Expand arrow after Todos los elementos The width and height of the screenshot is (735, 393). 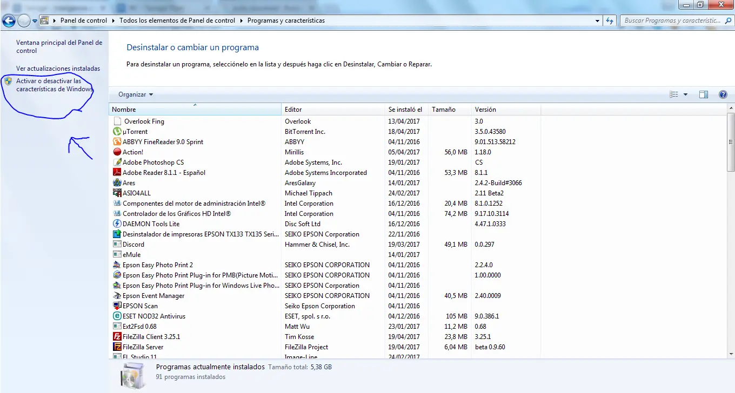point(241,21)
